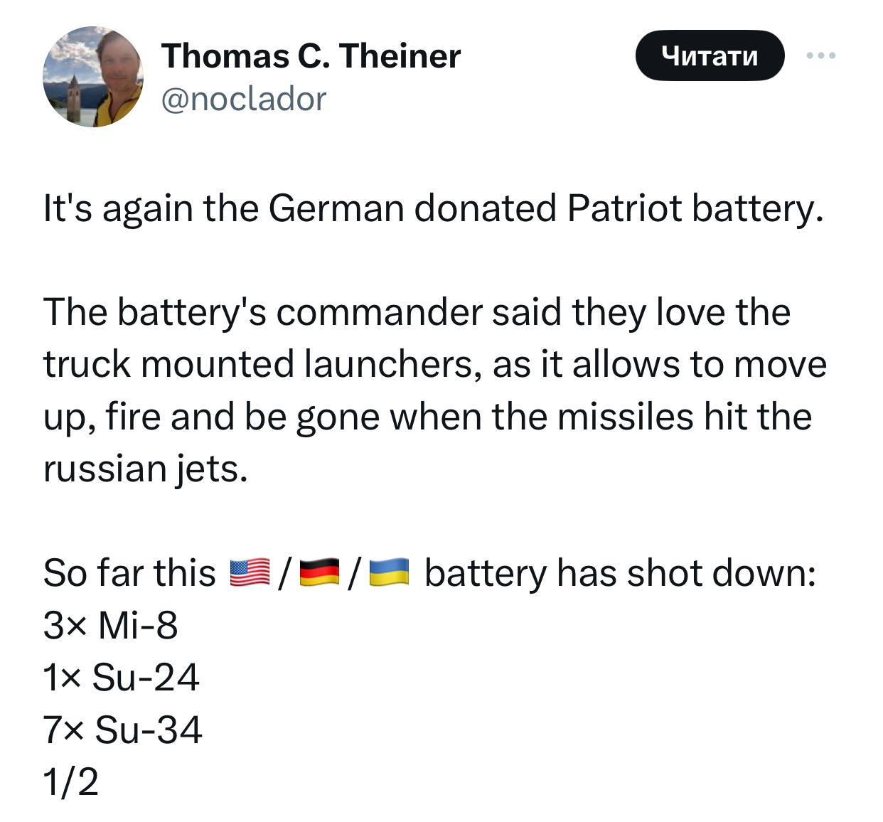The width and height of the screenshot is (883, 822).
Task: Click the United States flag emoji
Action: point(250,572)
